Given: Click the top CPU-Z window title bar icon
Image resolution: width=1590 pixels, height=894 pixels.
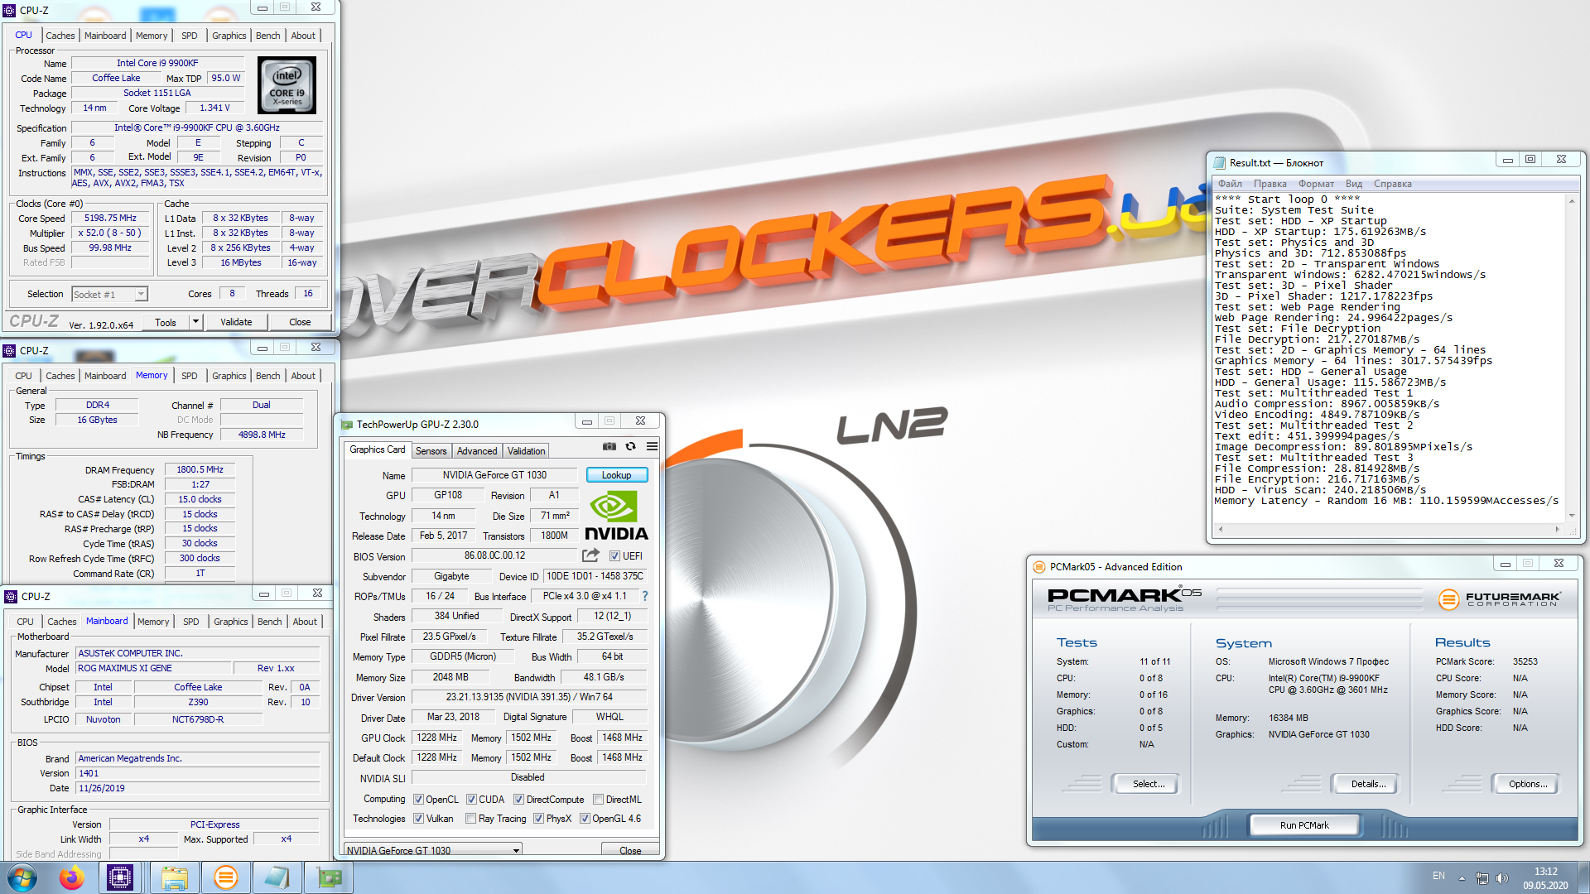Looking at the screenshot, I should [10, 11].
